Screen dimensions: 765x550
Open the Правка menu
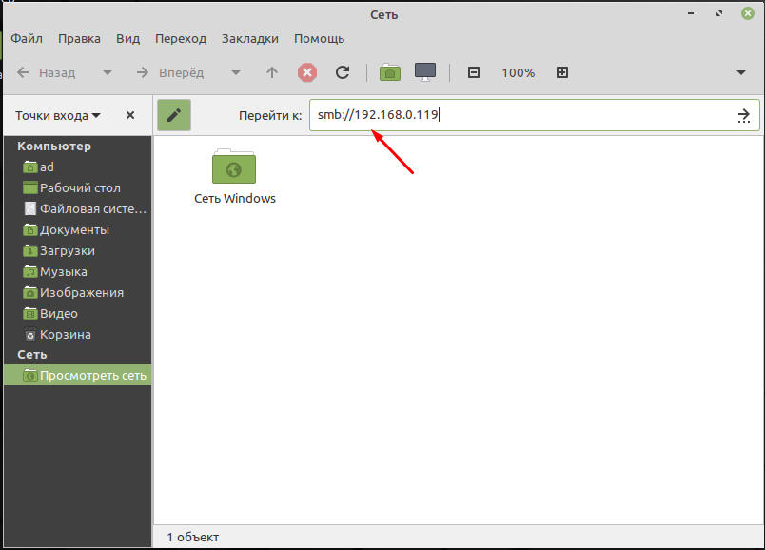coord(79,39)
